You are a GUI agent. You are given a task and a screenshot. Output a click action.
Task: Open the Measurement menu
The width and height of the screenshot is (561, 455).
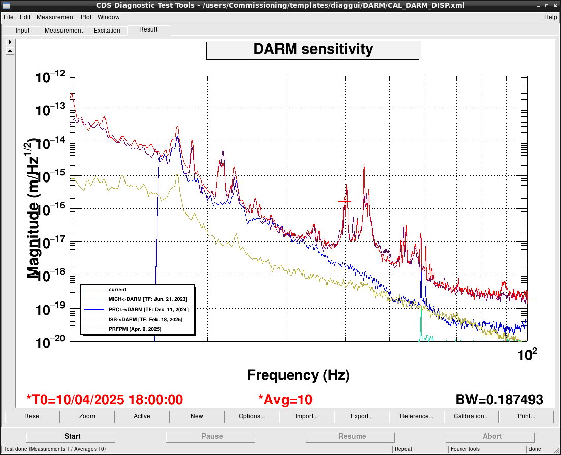[x=55, y=17]
